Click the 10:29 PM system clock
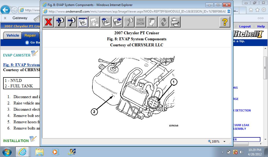This screenshot has width=268, height=157. pyautogui.click(x=255, y=150)
